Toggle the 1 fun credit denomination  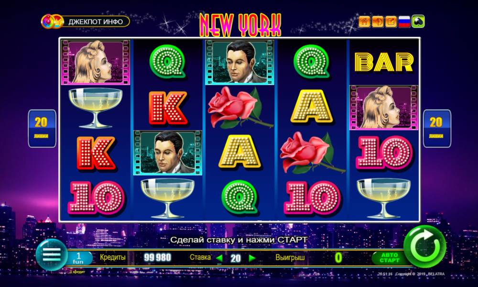79,258
